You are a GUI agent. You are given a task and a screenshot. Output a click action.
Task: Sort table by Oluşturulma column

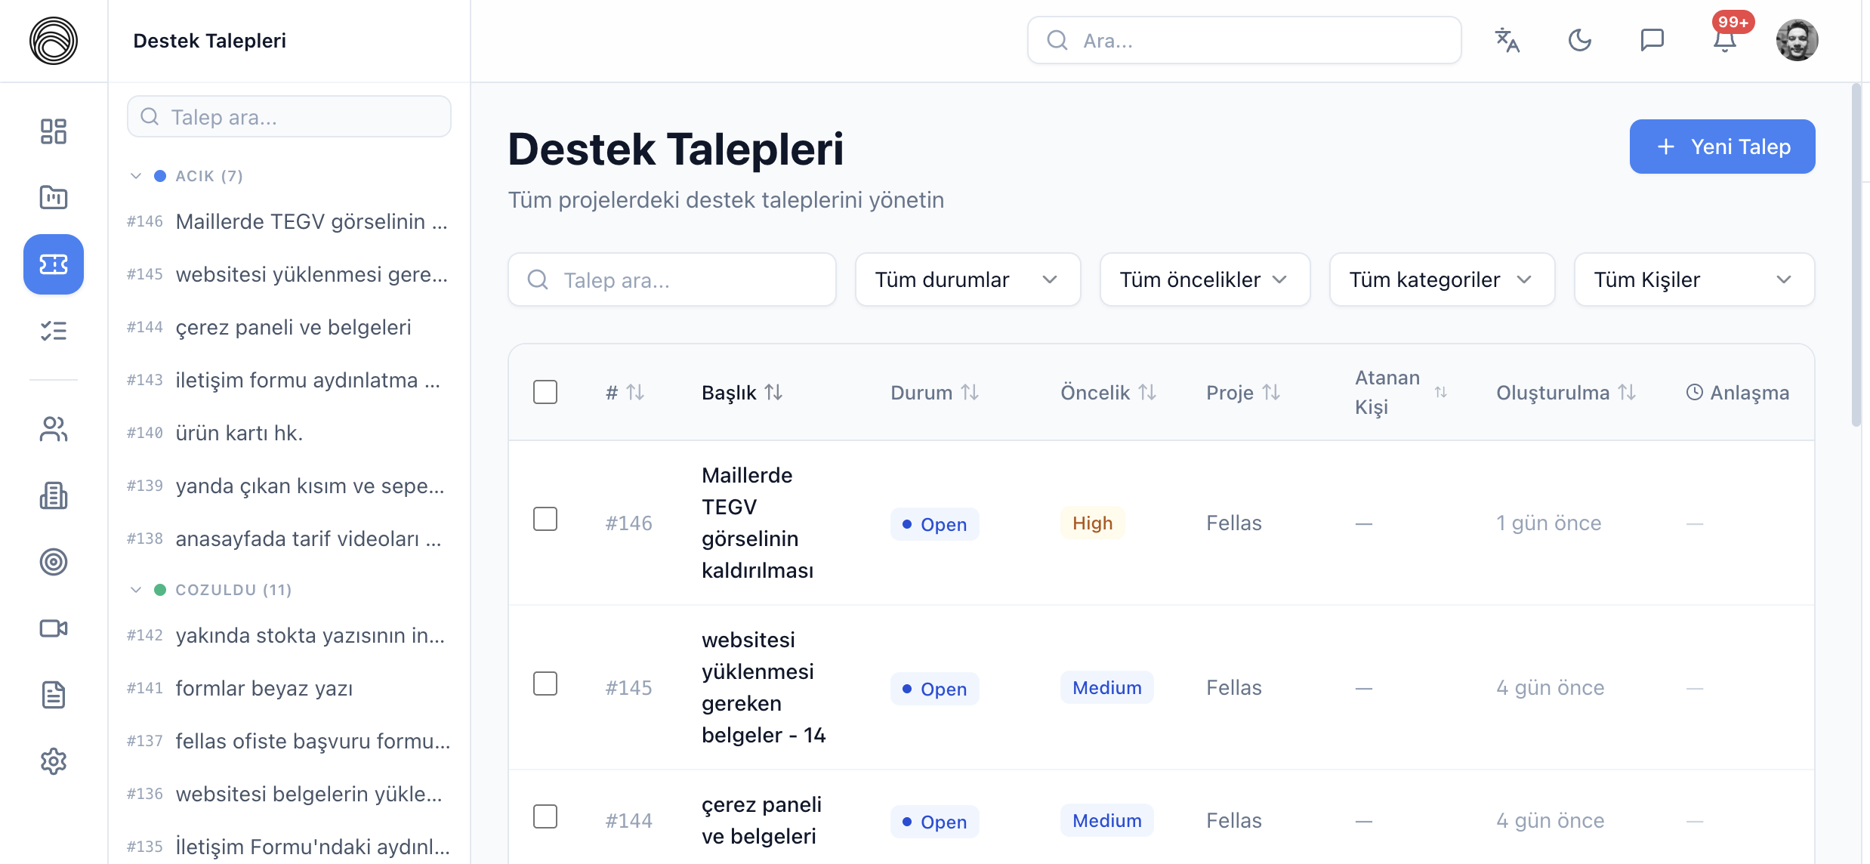coord(1566,393)
